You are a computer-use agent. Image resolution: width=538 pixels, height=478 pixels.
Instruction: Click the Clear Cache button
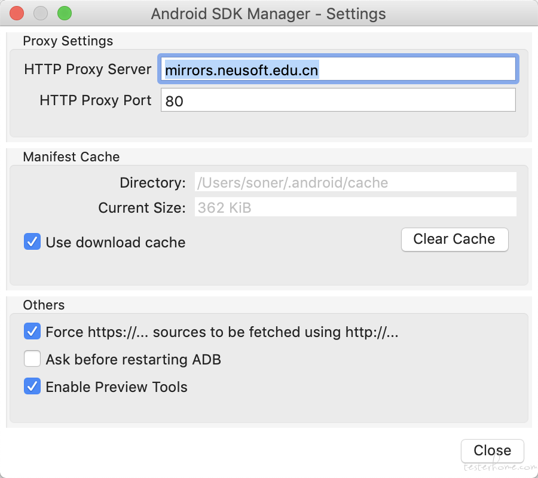tap(455, 240)
